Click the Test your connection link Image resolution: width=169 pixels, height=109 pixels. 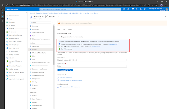[66, 78]
